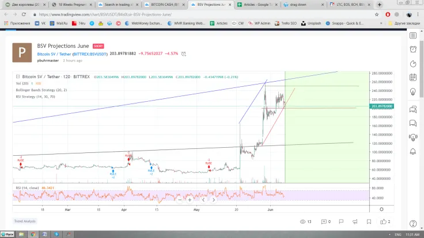Image resolution: width=424 pixels, height=238 pixels.
Task: Open the Help question mark icon
Action: pyautogui.click(x=413, y=224)
